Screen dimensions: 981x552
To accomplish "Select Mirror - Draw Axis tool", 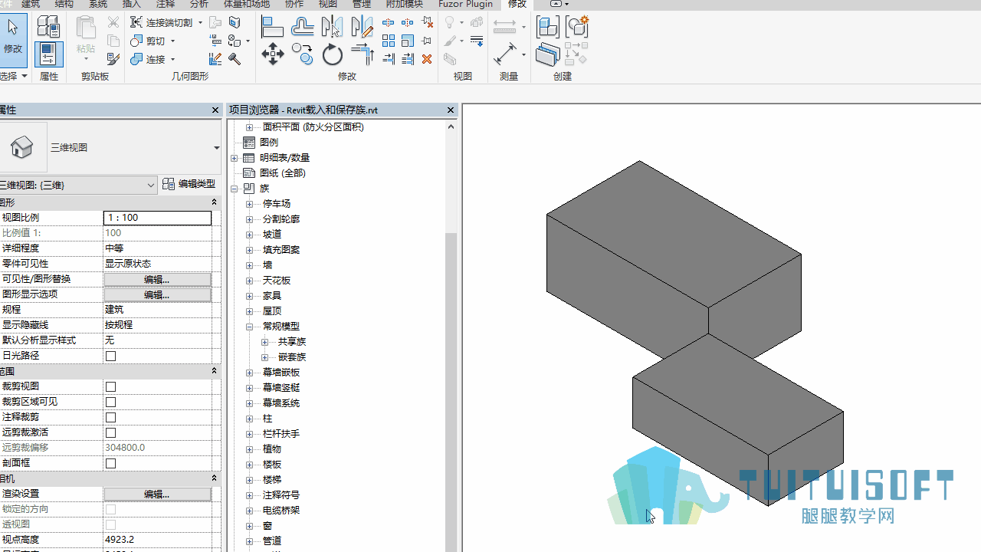I will pos(362,28).
